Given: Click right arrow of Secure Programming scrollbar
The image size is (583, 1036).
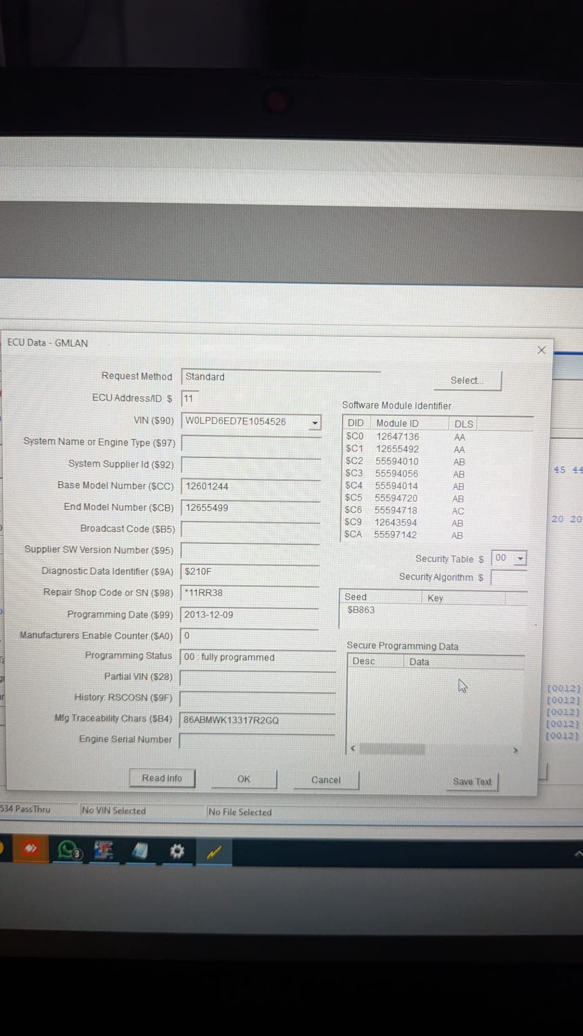Looking at the screenshot, I should [515, 751].
